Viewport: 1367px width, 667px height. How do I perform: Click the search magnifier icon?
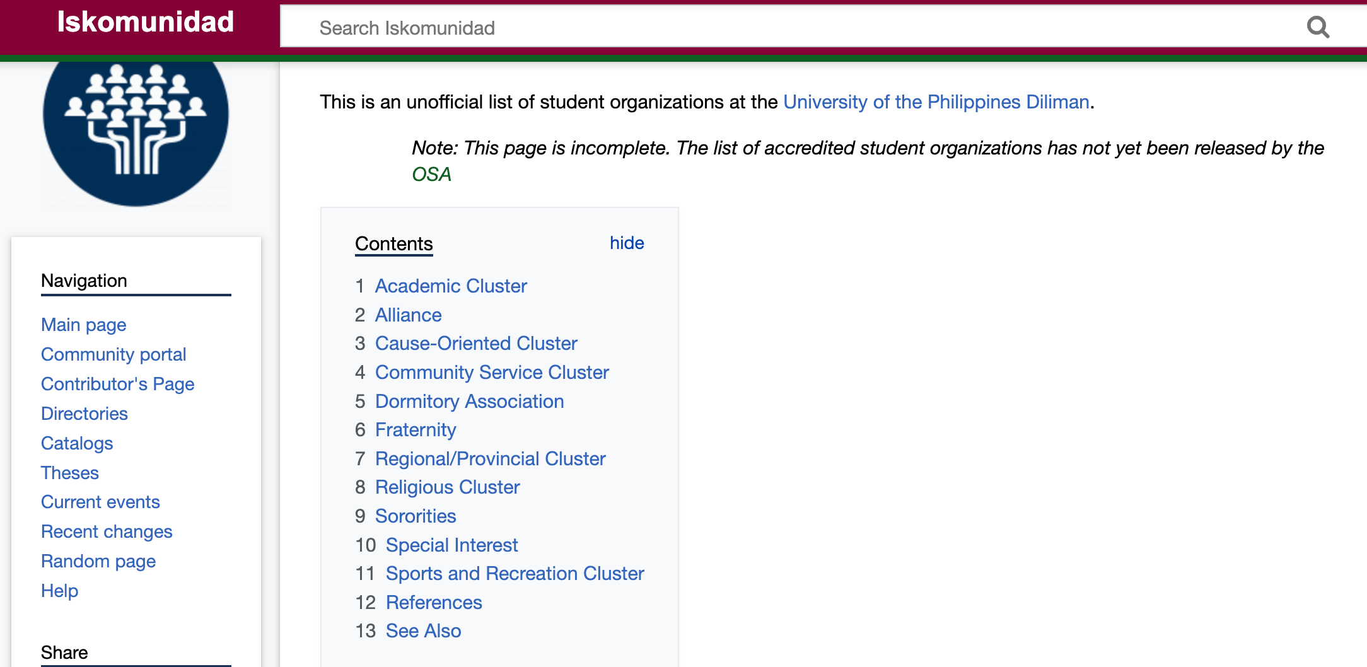(1318, 26)
